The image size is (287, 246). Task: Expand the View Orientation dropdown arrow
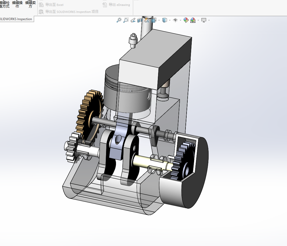tap(159, 20)
